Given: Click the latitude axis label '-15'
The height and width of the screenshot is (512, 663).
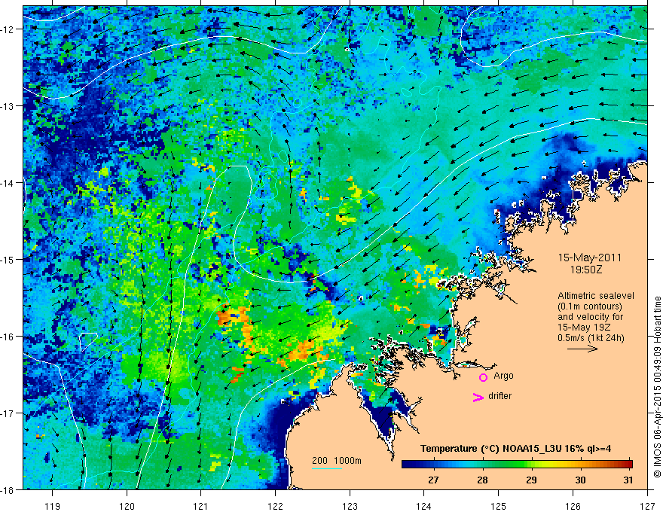Looking at the screenshot, I should point(7,259).
